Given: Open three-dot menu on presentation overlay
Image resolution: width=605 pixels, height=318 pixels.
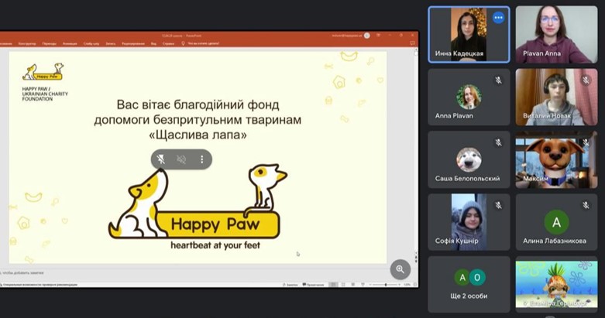Looking at the screenshot, I should coord(201,159).
